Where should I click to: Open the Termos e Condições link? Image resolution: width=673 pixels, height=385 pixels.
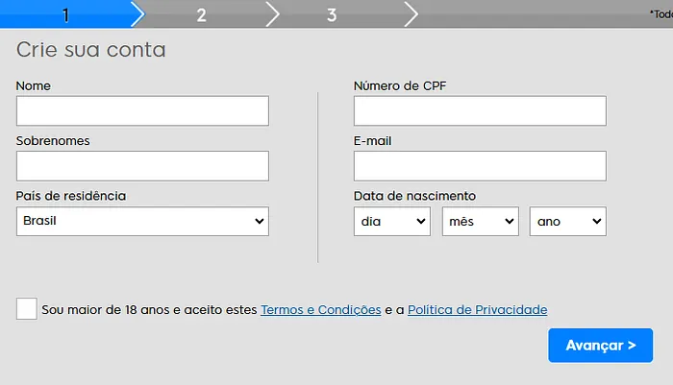pyautogui.click(x=320, y=310)
